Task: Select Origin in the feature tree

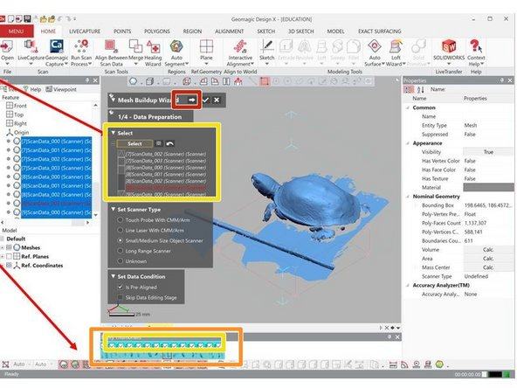Action: 17,132
